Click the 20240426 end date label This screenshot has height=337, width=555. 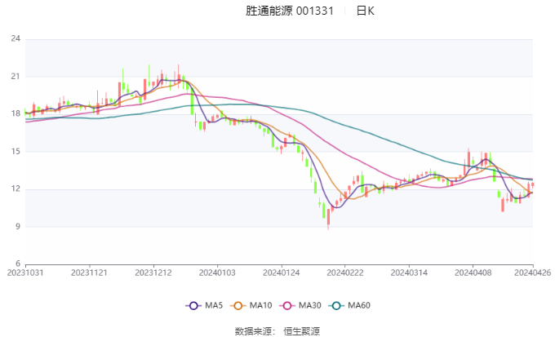[534, 273]
